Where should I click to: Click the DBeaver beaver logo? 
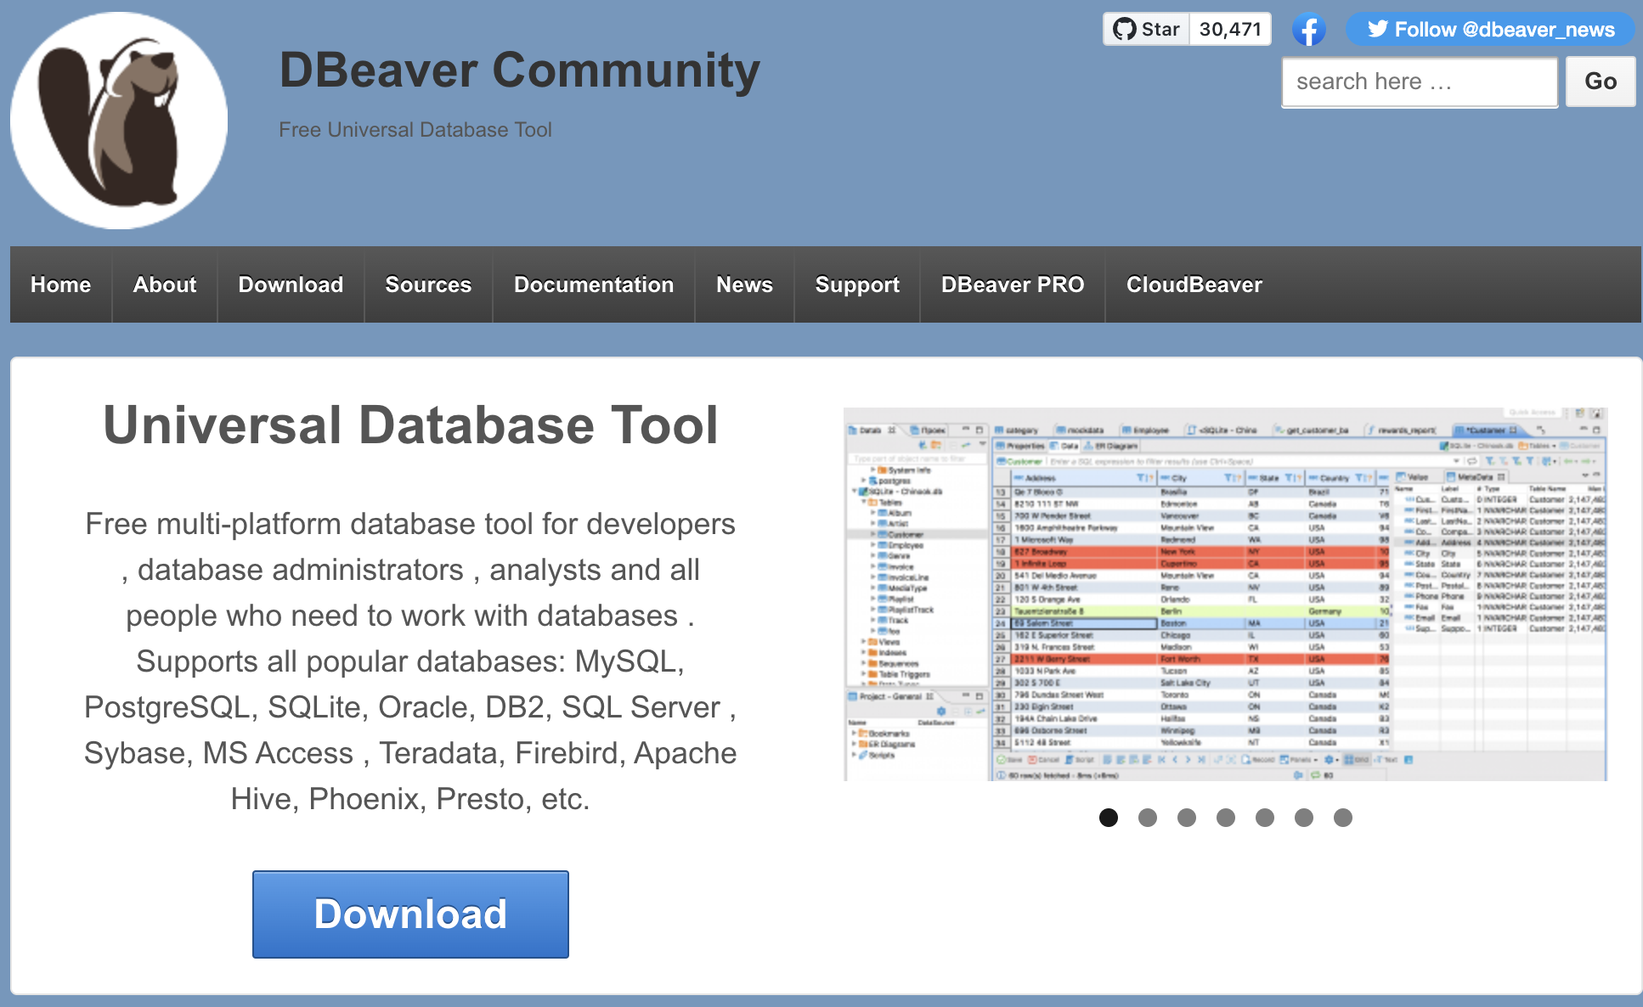(x=118, y=119)
